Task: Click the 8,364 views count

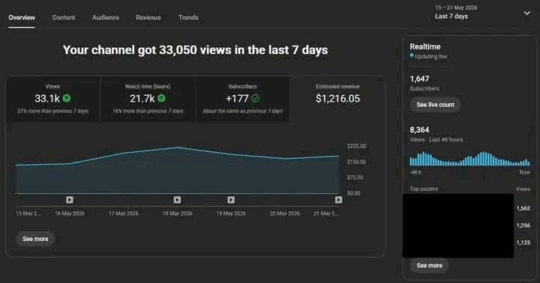Action: 419,130
